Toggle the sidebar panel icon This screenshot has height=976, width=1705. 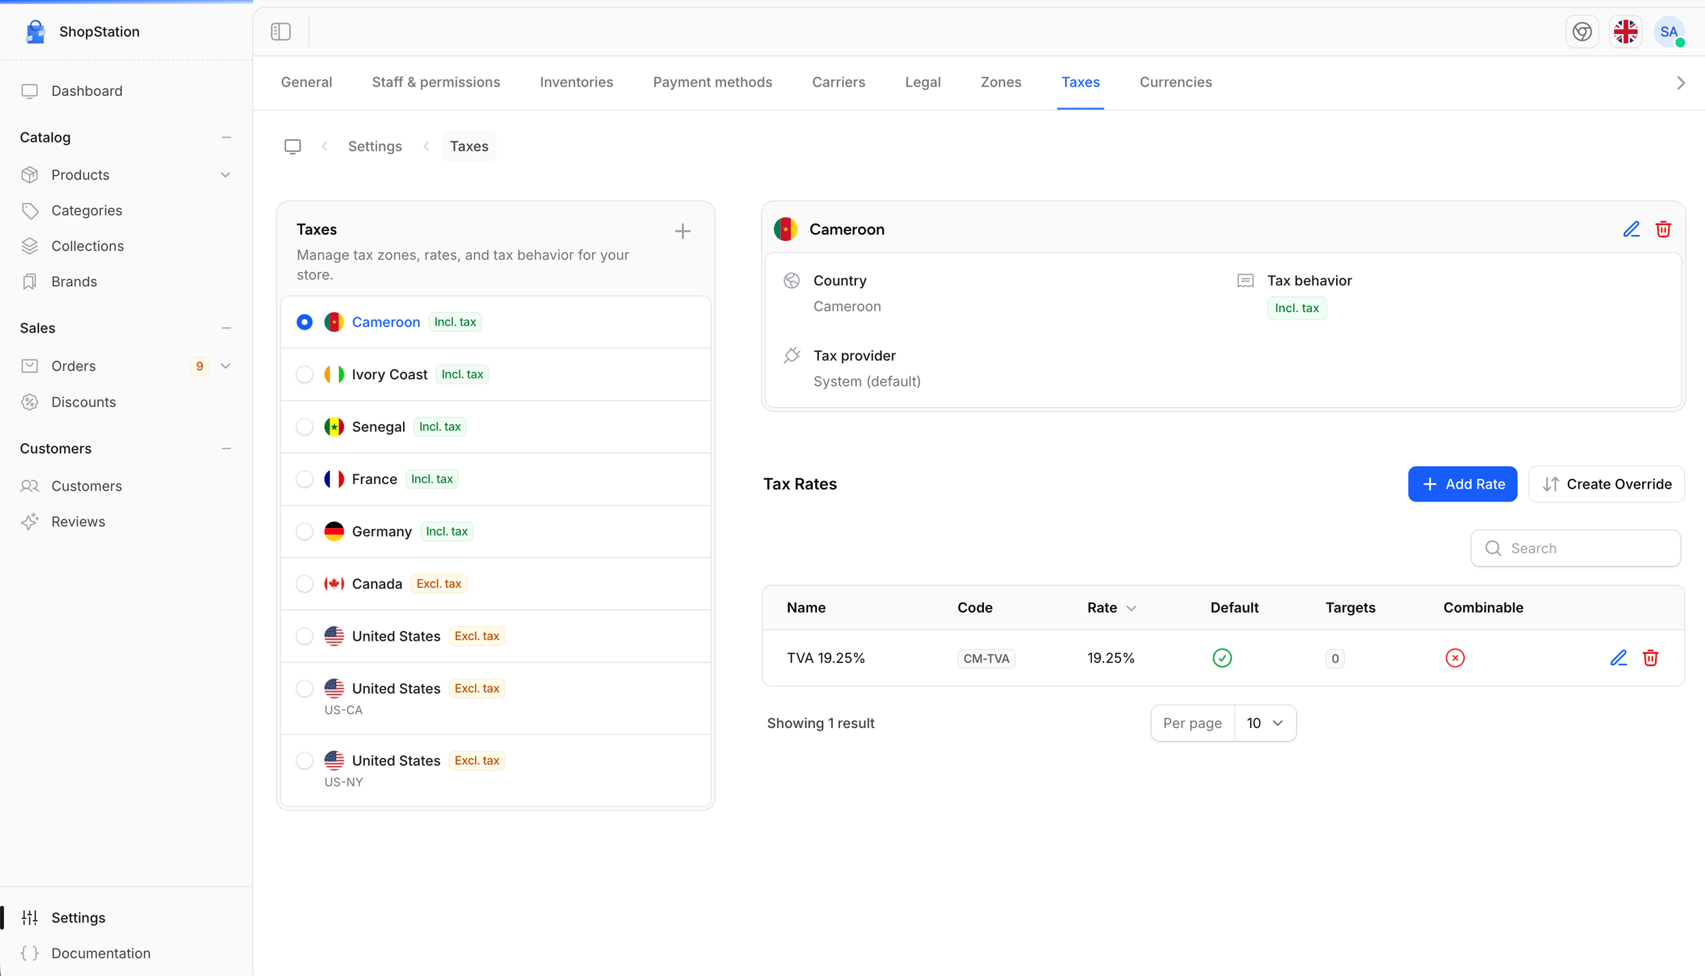(281, 31)
